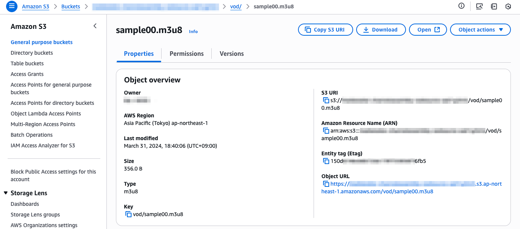Click the Amazon S3 sidebar heading
Screen dimensions: 520x229
click(x=29, y=27)
